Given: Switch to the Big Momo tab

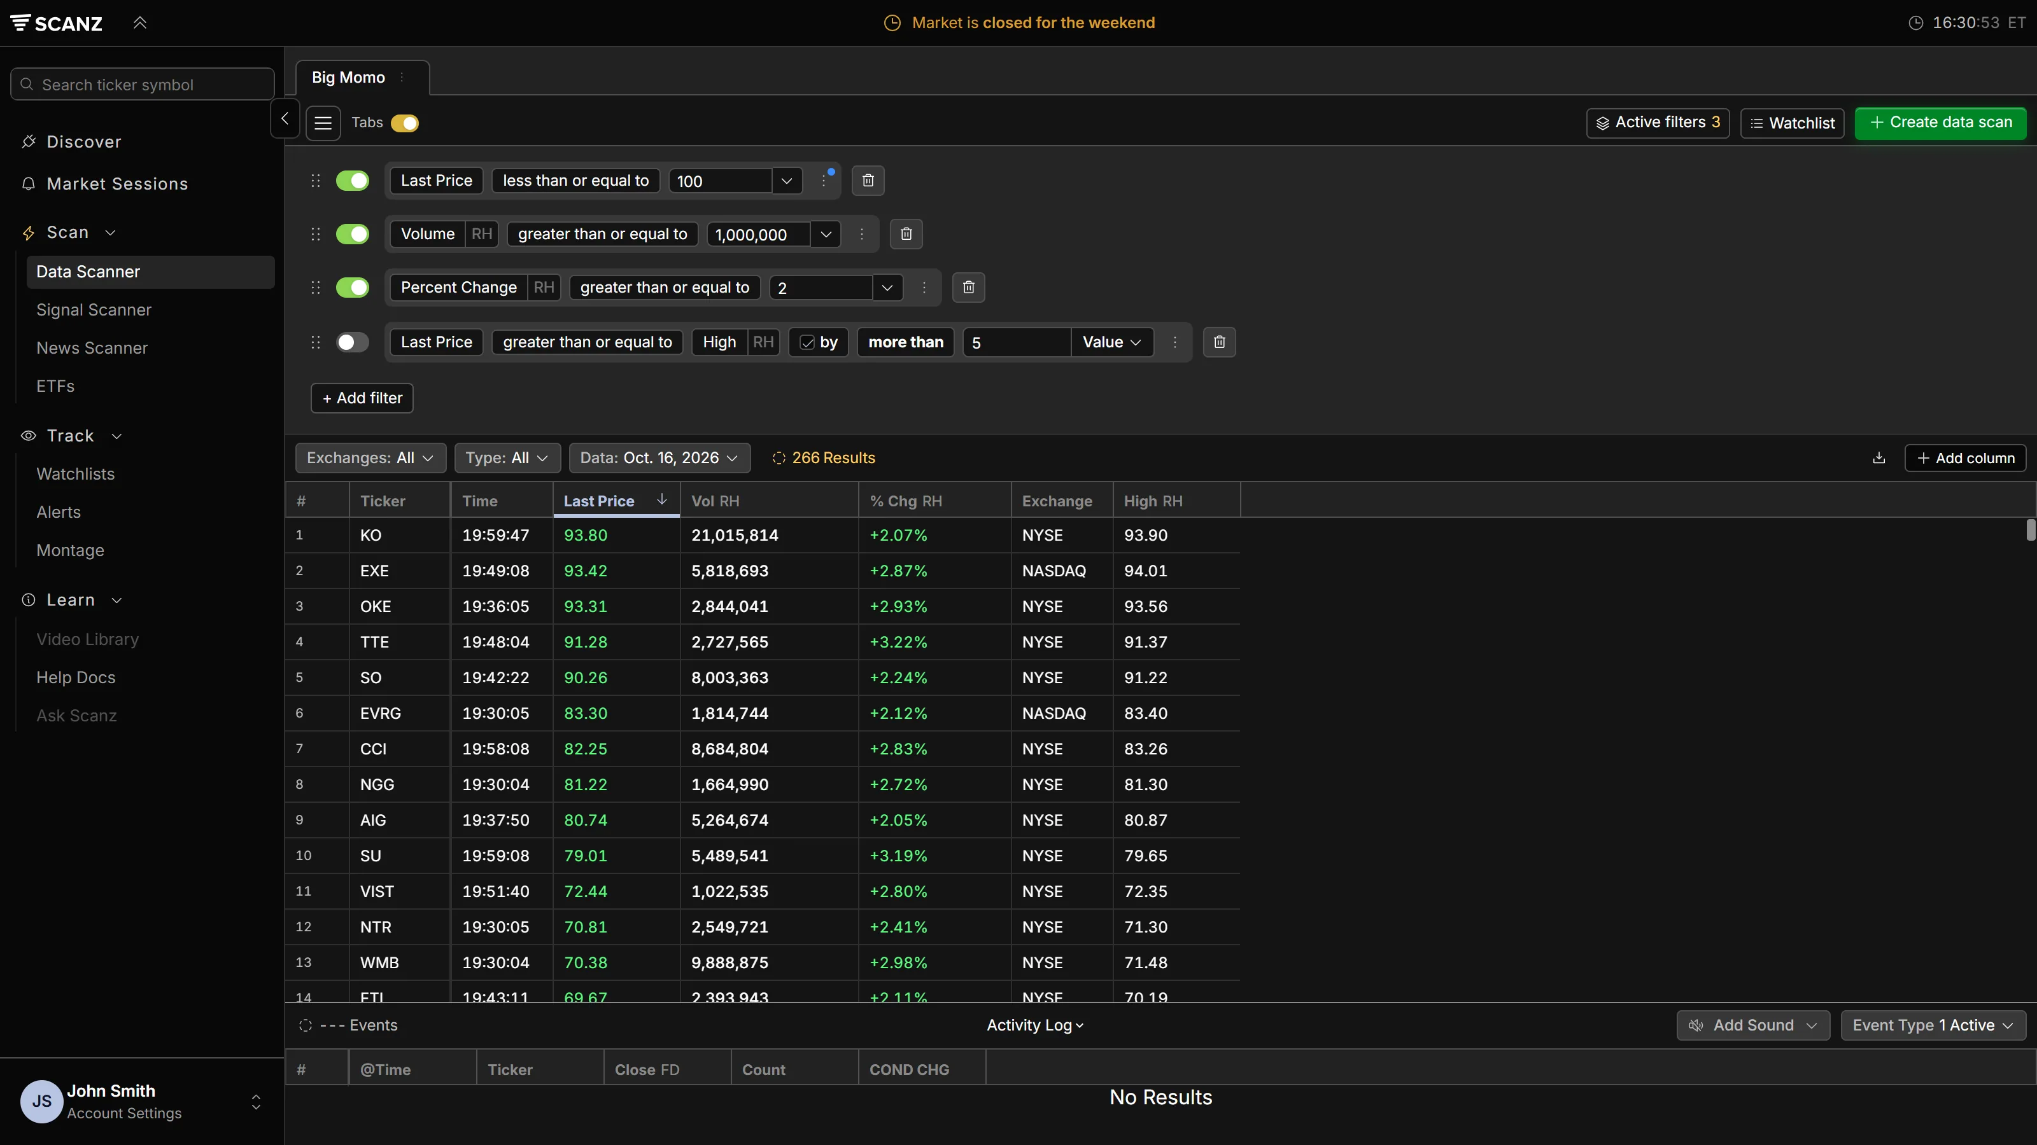Looking at the screenshot, I should point(348,78).
